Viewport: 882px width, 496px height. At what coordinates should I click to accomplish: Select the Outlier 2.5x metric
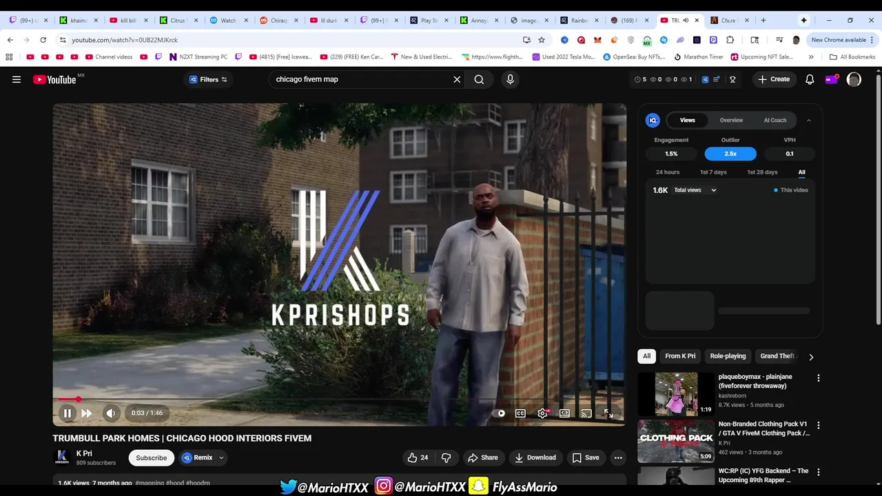pos(730,154)
